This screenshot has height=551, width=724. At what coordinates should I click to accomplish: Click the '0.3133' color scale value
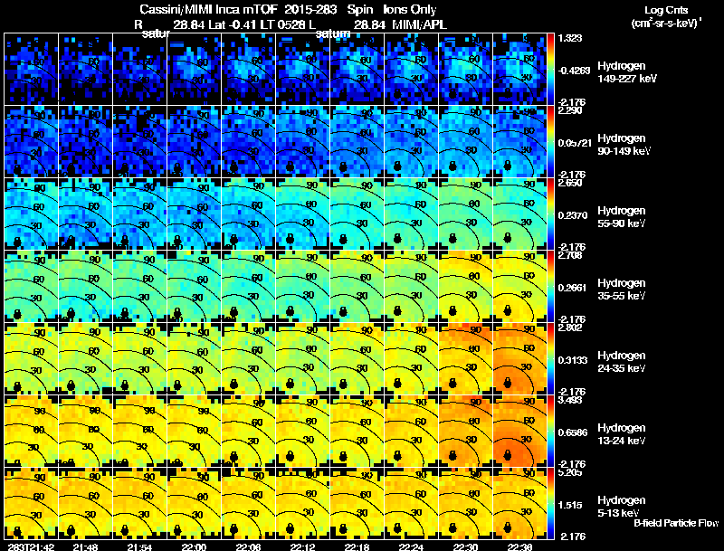pyautogui.click(x=573, y=360)
